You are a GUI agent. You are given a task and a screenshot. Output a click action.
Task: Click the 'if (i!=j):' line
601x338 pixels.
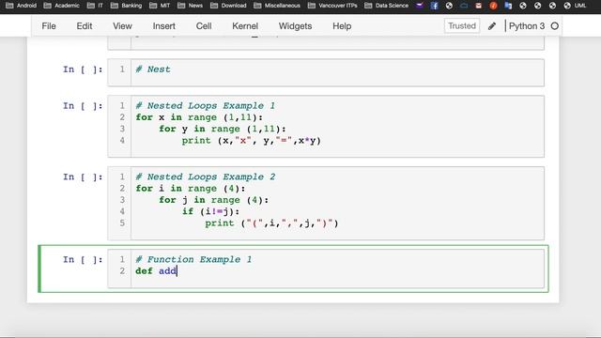tap(210, 211)
